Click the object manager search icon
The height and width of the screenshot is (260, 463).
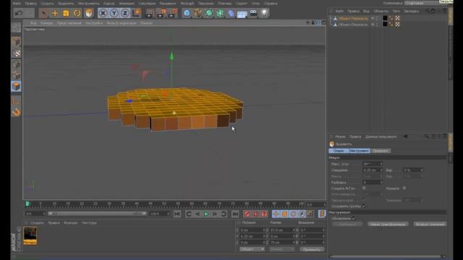pos(427,12)
